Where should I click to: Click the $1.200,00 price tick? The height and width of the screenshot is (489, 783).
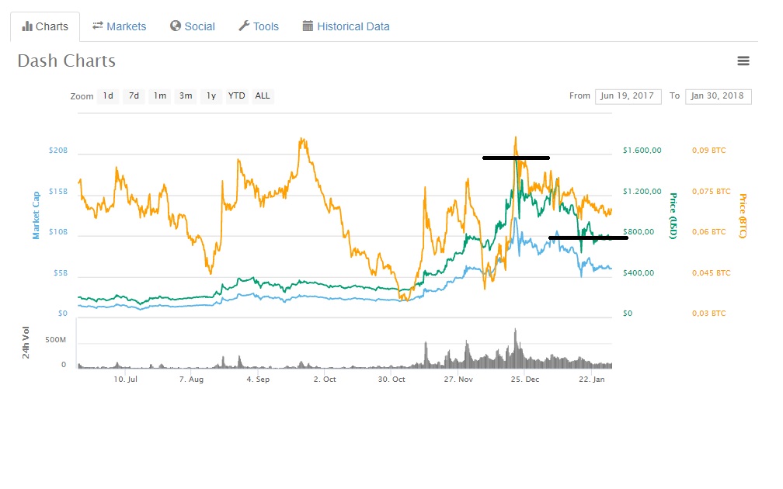point(642,191)
